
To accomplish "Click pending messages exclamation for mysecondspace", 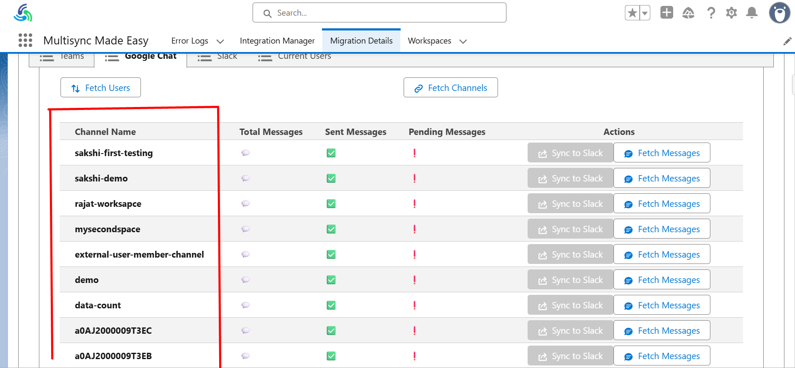I will [x=415, y=229].
